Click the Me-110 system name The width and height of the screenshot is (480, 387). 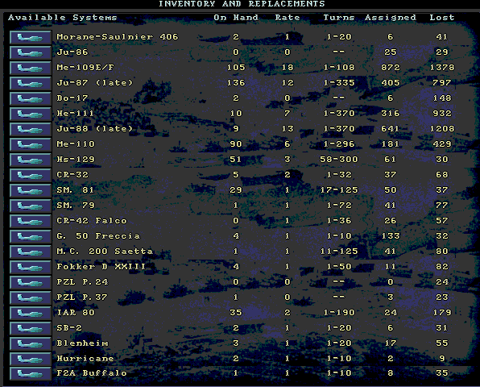coord(76,144)
